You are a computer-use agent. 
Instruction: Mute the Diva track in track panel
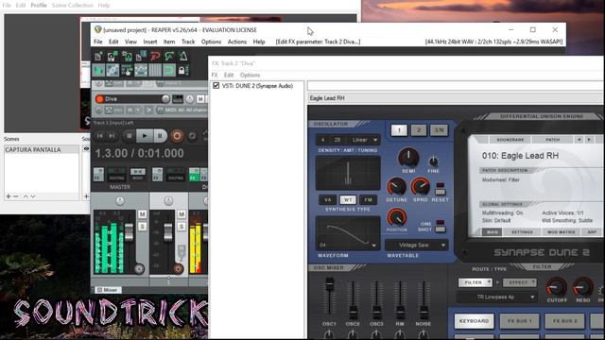200,99
